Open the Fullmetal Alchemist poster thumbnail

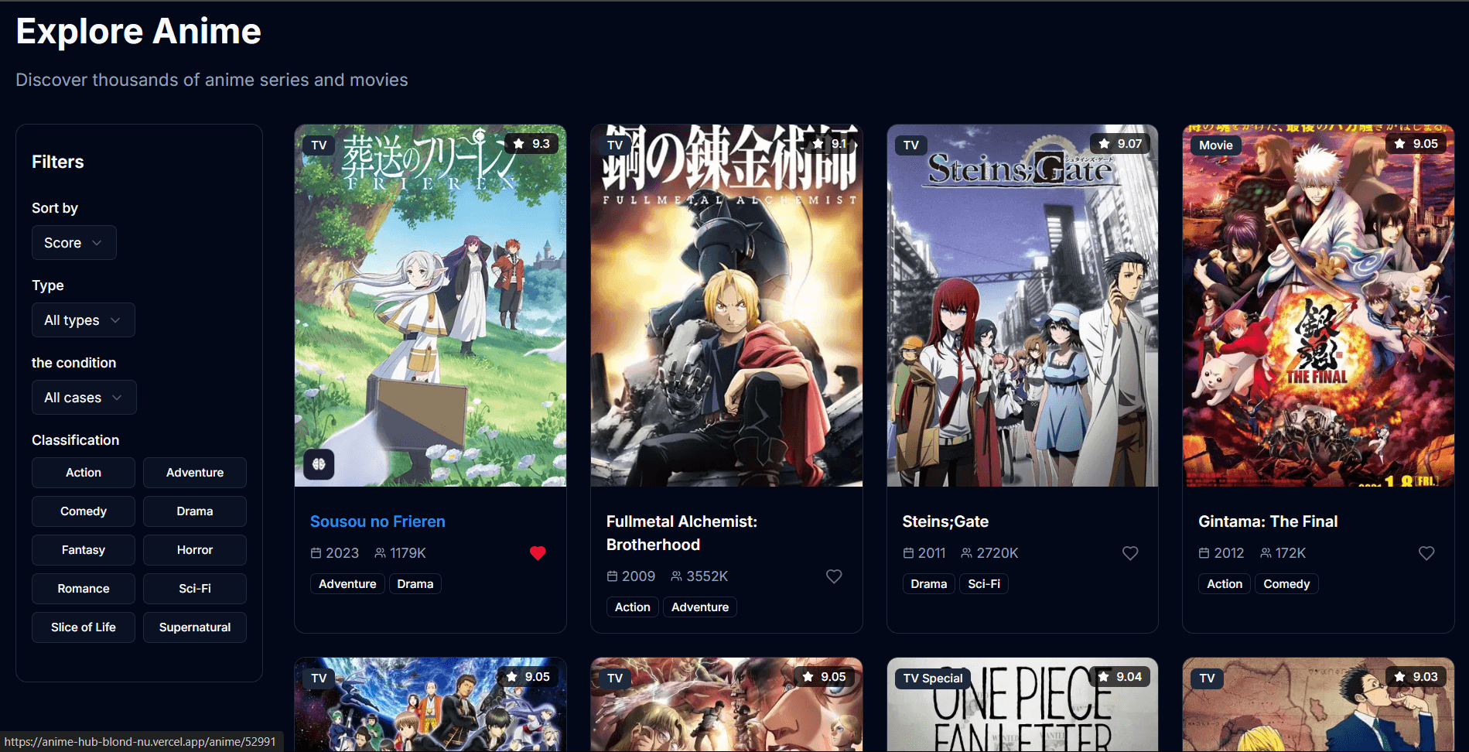726,309
